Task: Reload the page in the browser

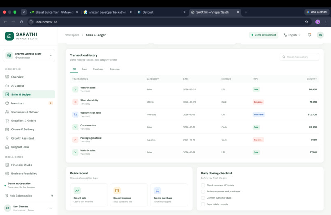Action: 21,22
